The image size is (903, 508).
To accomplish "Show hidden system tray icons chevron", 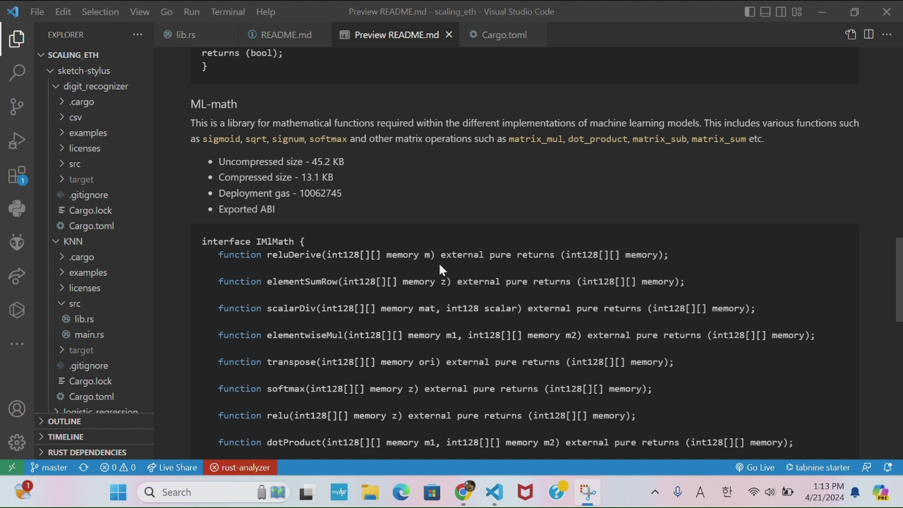I will coord(655,492).
